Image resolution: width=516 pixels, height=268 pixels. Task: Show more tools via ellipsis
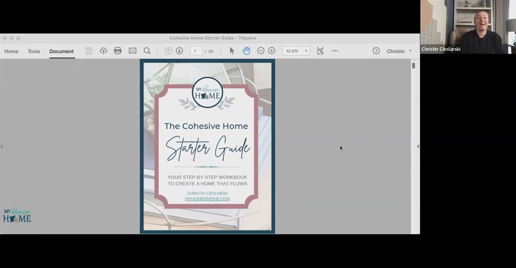pyautogui.click(x=335, y=51)
